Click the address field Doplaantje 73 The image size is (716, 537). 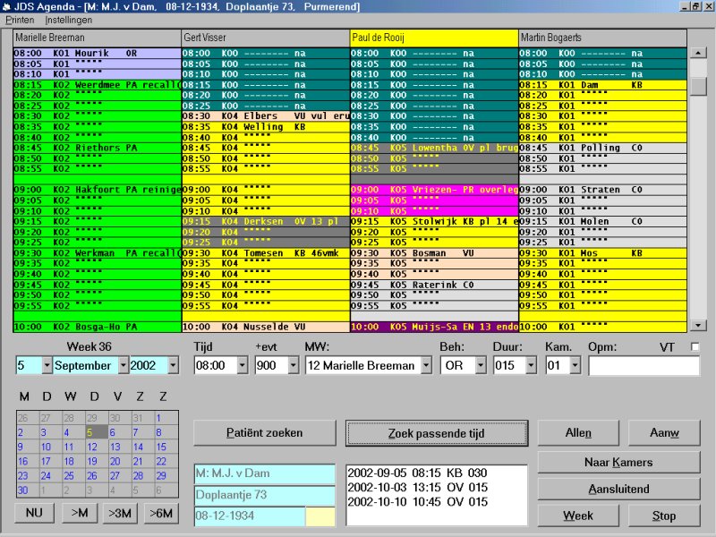pyautogui.click(x=264, y=496)
